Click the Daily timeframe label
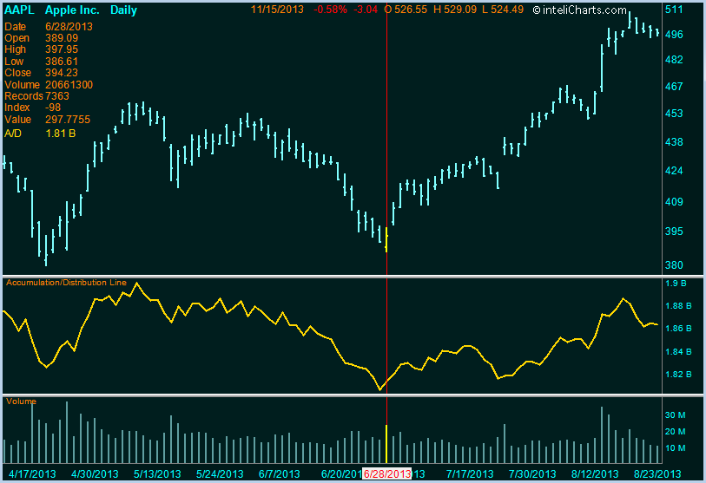This screenshot has height=483, width=706. (x=123, y=10)
